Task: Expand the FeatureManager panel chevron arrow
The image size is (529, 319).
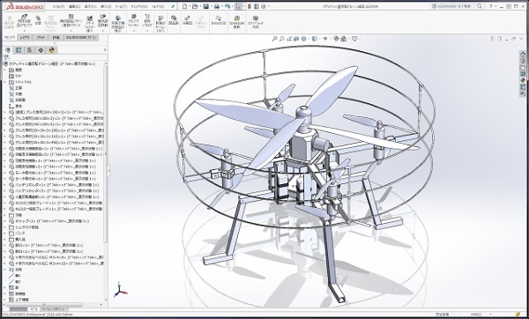Action: tap(105, 50)
